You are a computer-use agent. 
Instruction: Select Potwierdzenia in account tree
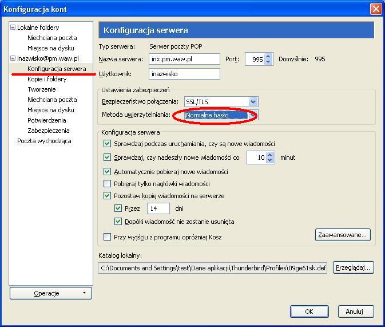click(x=47, y=120)
